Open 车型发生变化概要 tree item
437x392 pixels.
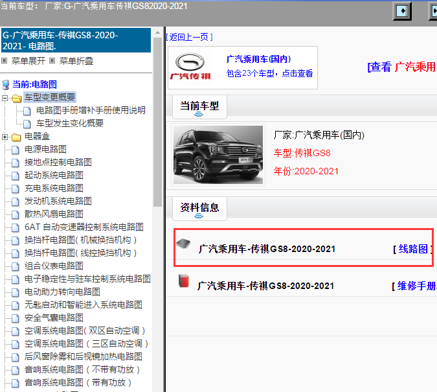tap(70, 123)
